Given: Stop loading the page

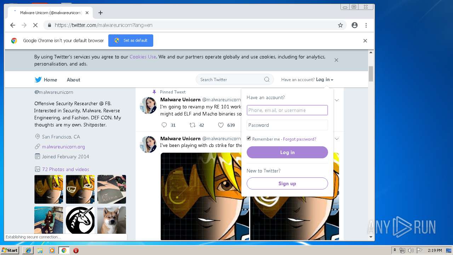Looking at the screenshot, I should pyautogui.click(x=35, y=25).
